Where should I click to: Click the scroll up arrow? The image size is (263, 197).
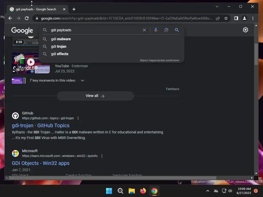click(x=256, y=25)
